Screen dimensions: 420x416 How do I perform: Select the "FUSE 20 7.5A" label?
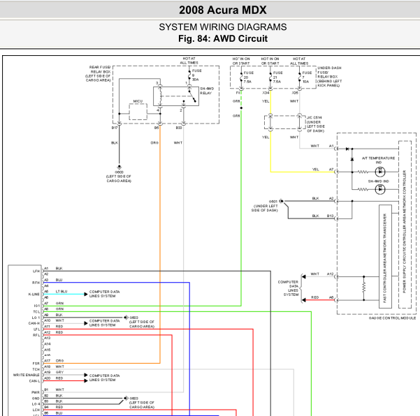tap(248, 77)
